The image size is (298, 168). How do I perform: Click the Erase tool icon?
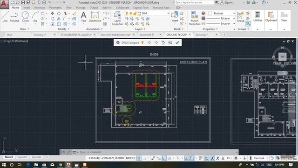pyautogui.click(x=74, y=14)
